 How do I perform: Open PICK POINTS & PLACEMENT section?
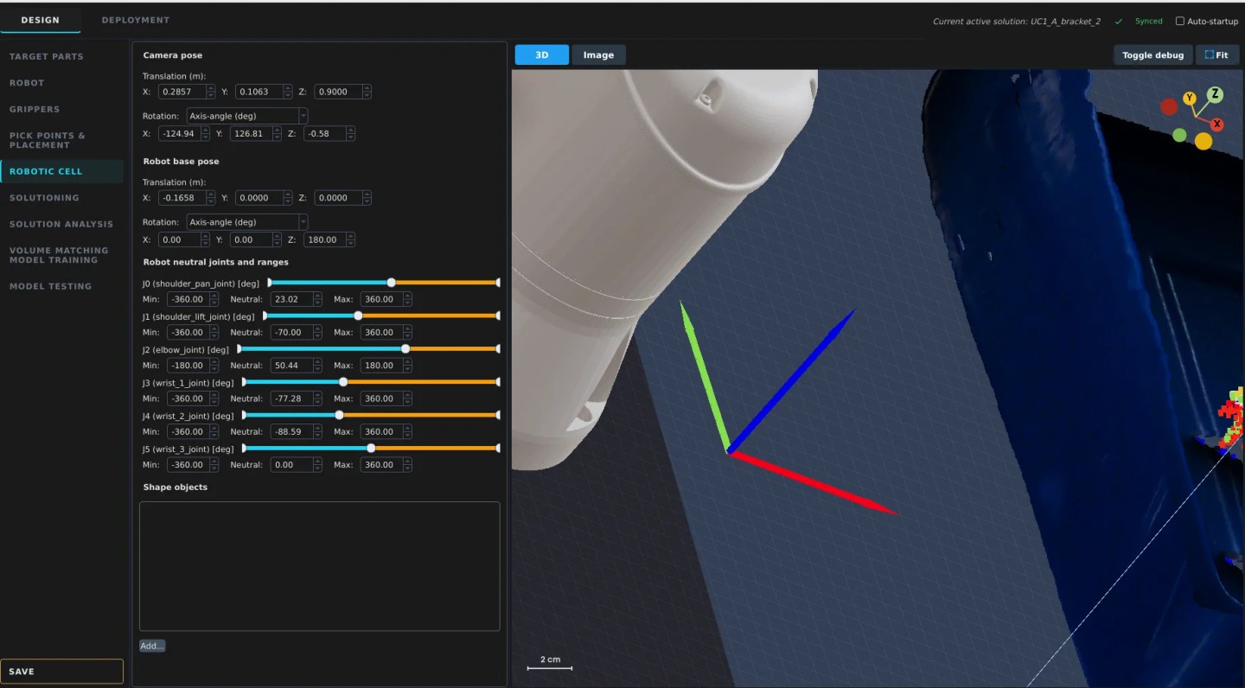pos(48,140)
